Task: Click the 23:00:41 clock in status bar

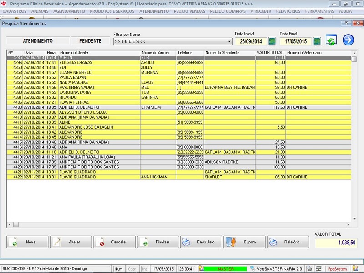Action: 187,269
